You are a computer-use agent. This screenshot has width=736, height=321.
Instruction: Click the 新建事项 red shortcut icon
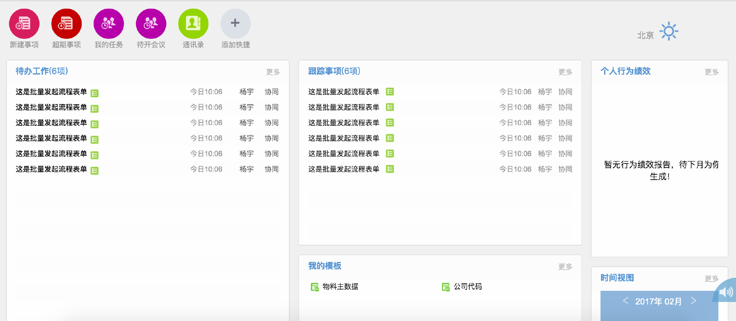24,24
